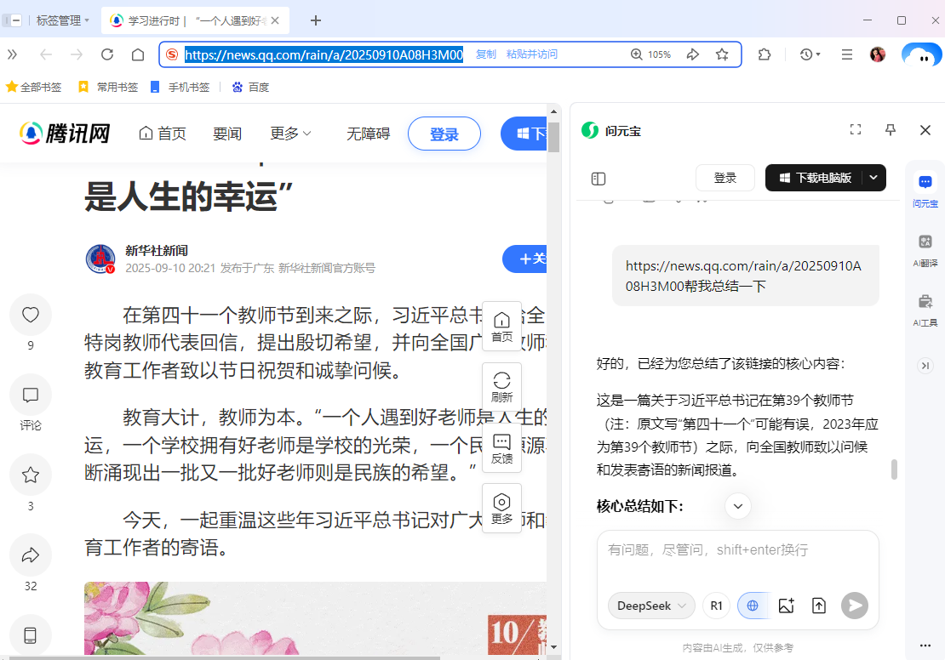Toggle R1 reasoning mode
Viewport: 945px width, 660px height.
[716, 606]
